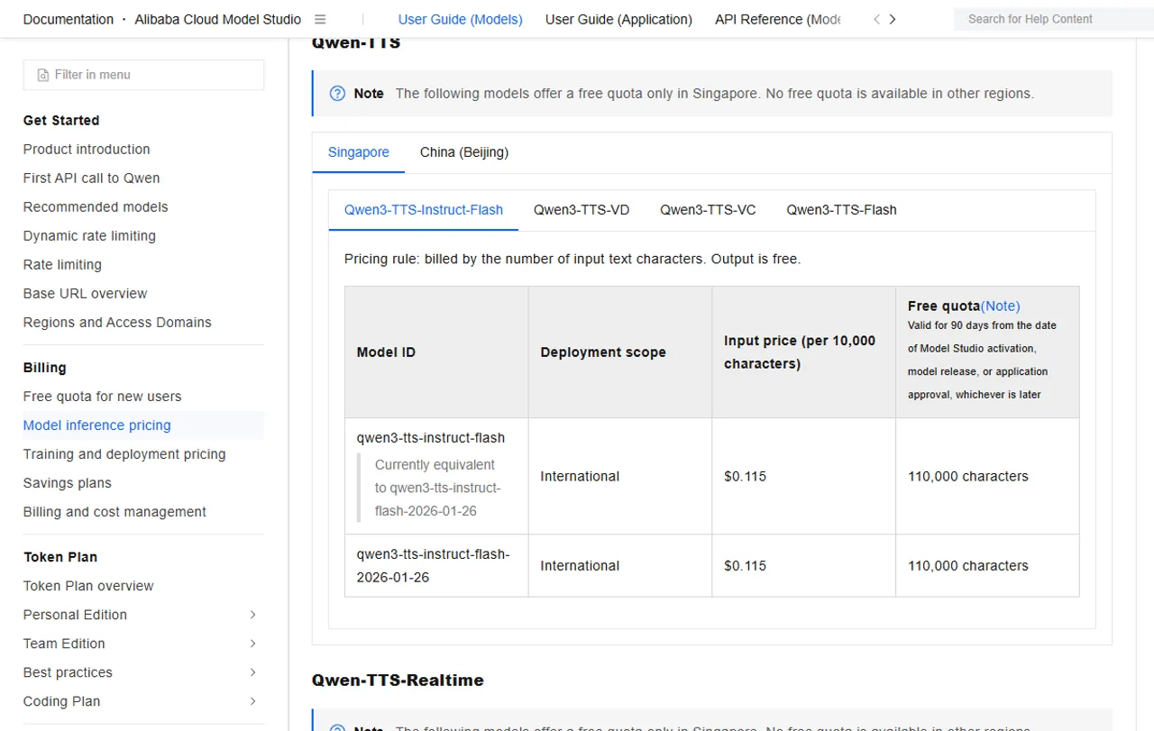Click the Deployment scope column header
The width and height of the screenshot is (1154, 731).
pos(620,352)
